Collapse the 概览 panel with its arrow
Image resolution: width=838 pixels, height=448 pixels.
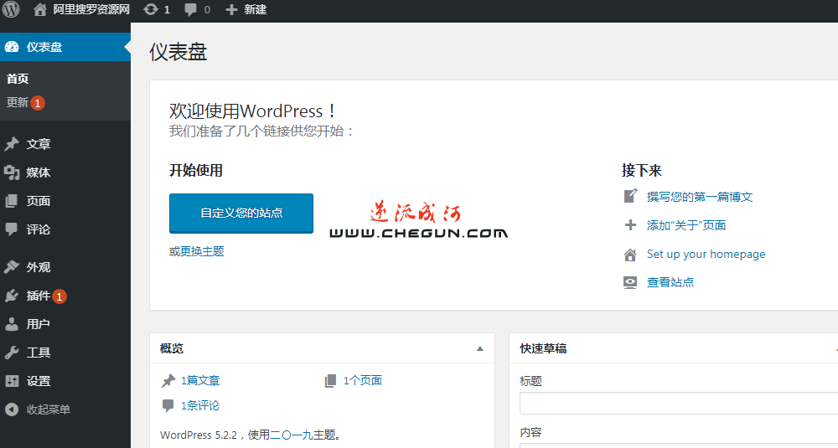(x=480, y=348)
